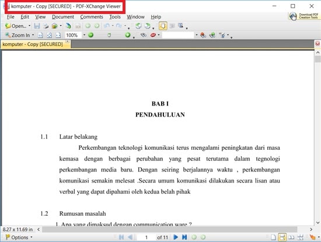This screenshot has width=321, height=242.
Task: Click rotate counterclockwise icon
Action: click(x=138, y=26)
